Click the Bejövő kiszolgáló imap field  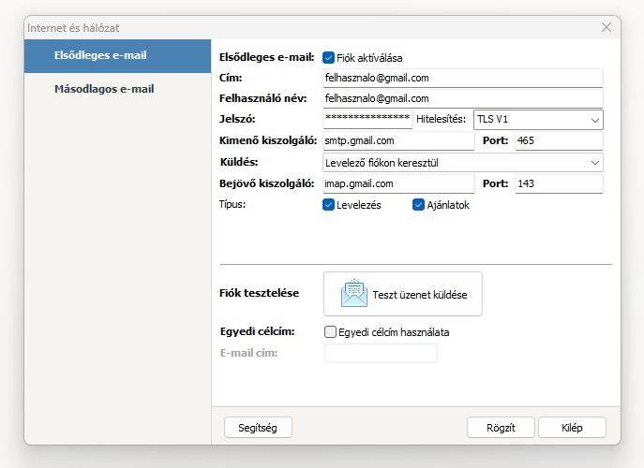point(398,184)
